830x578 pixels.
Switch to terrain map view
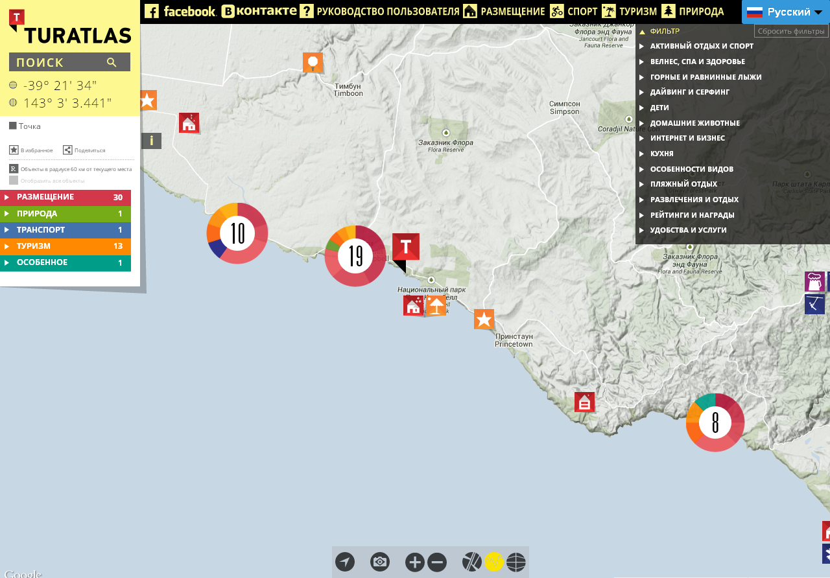tap(494, 562)
